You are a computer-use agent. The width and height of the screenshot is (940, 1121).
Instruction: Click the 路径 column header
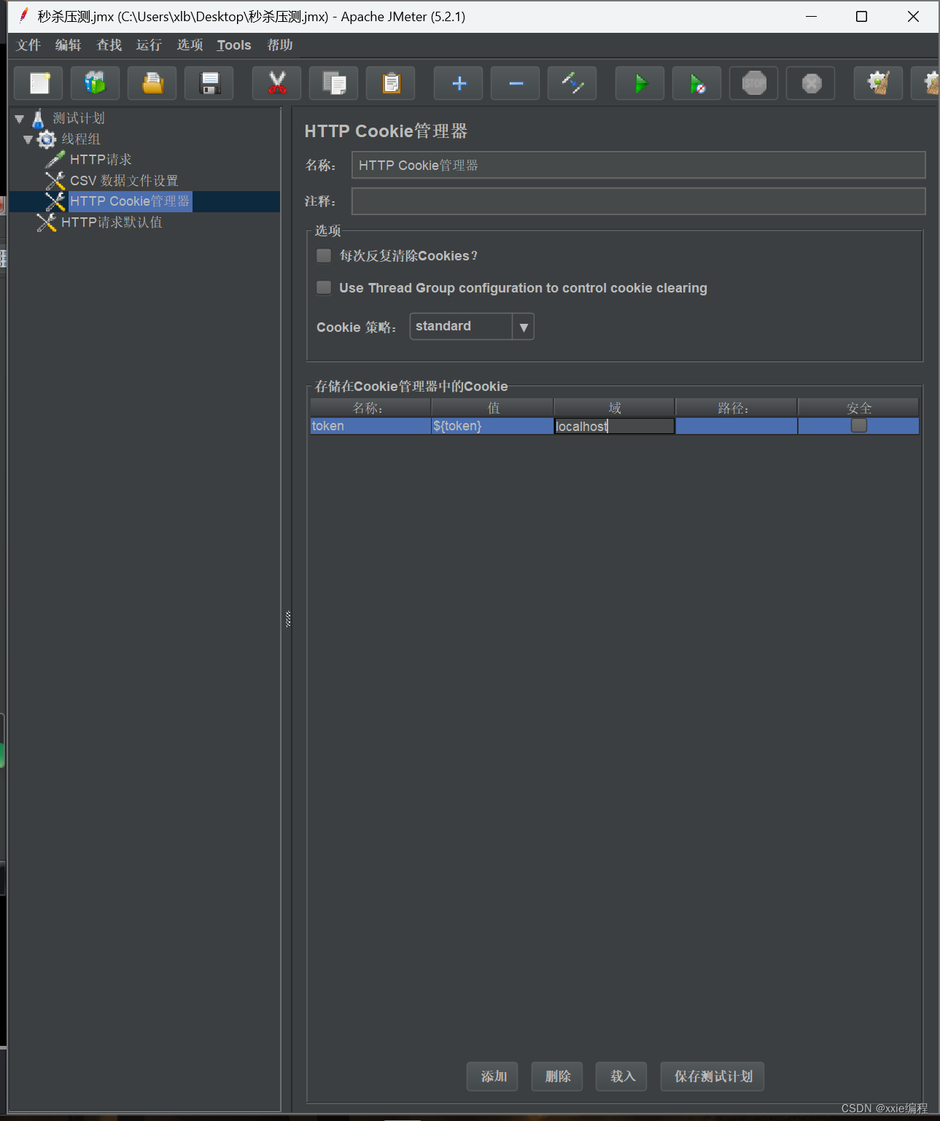tap(737, 408)
